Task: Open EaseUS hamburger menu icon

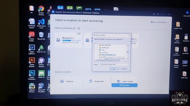Action: click(158, 14)
